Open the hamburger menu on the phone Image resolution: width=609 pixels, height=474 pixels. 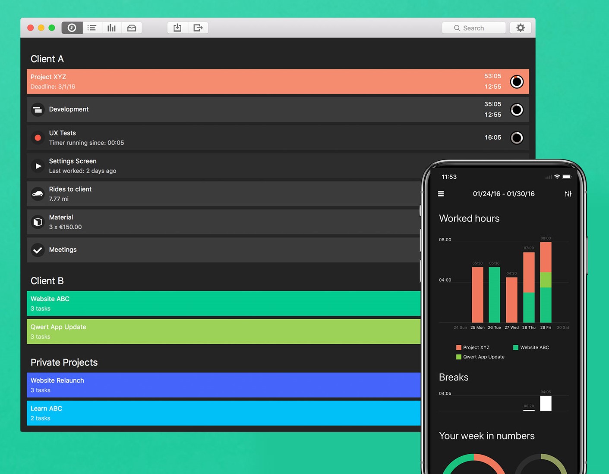(x=441, y=194)
